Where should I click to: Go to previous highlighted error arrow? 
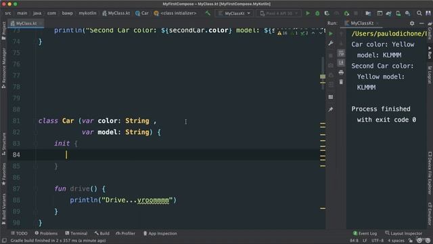point(313,33)
